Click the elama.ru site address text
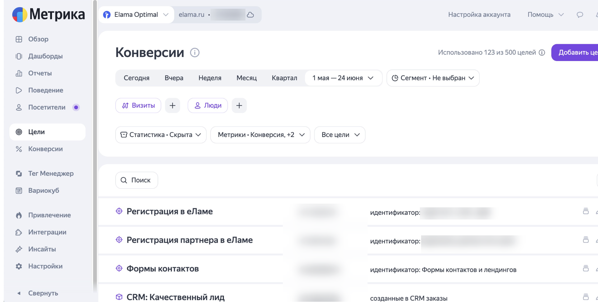 tap(192, 15)
